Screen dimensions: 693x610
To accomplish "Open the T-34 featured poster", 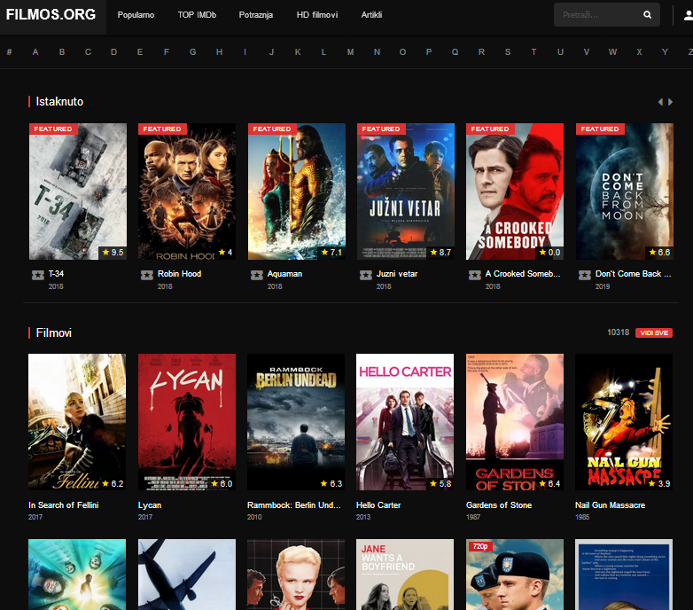I will pyautogui.click(x=78, y=192).
